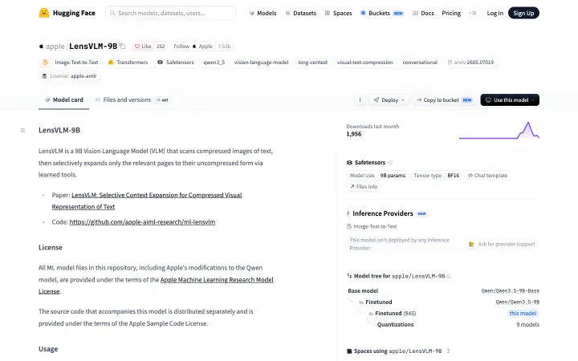Screen dimensions: 578x361
Task: Click the Sign Up button
Action: coord(523,13)
